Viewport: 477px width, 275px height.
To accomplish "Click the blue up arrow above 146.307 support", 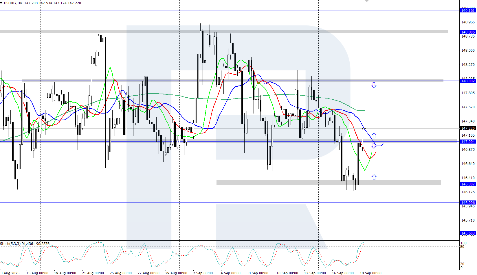I will point(374,177).
